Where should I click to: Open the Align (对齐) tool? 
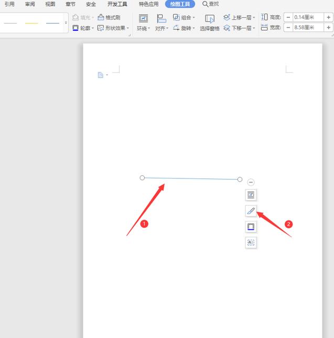point(161,23)
